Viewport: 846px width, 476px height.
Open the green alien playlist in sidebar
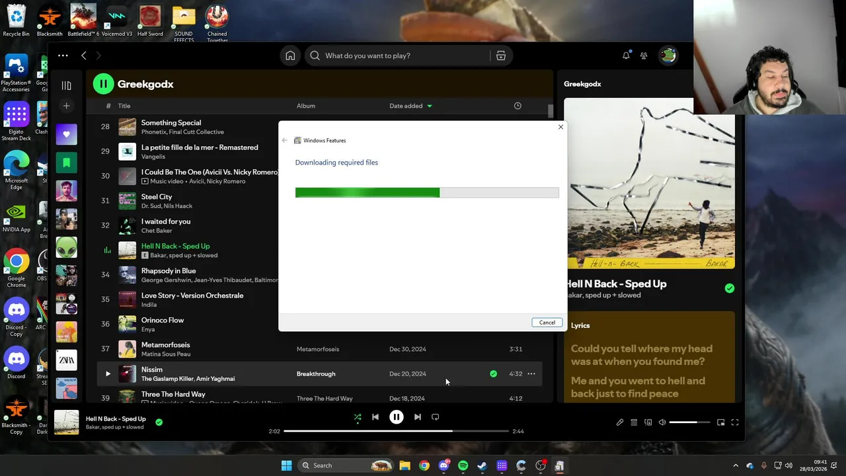pyautogui.click(x=66, y=247)
